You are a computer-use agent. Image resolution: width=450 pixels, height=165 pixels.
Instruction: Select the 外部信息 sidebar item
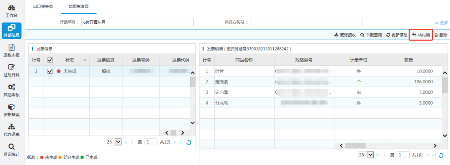click(12, 31)
